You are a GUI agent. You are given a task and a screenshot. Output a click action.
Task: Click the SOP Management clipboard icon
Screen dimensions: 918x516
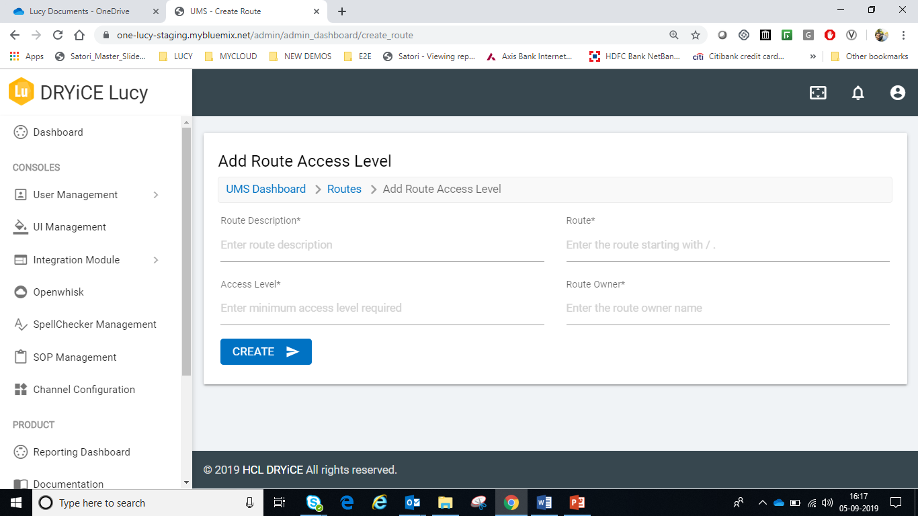pyautogui.click(x=21, y=357)
